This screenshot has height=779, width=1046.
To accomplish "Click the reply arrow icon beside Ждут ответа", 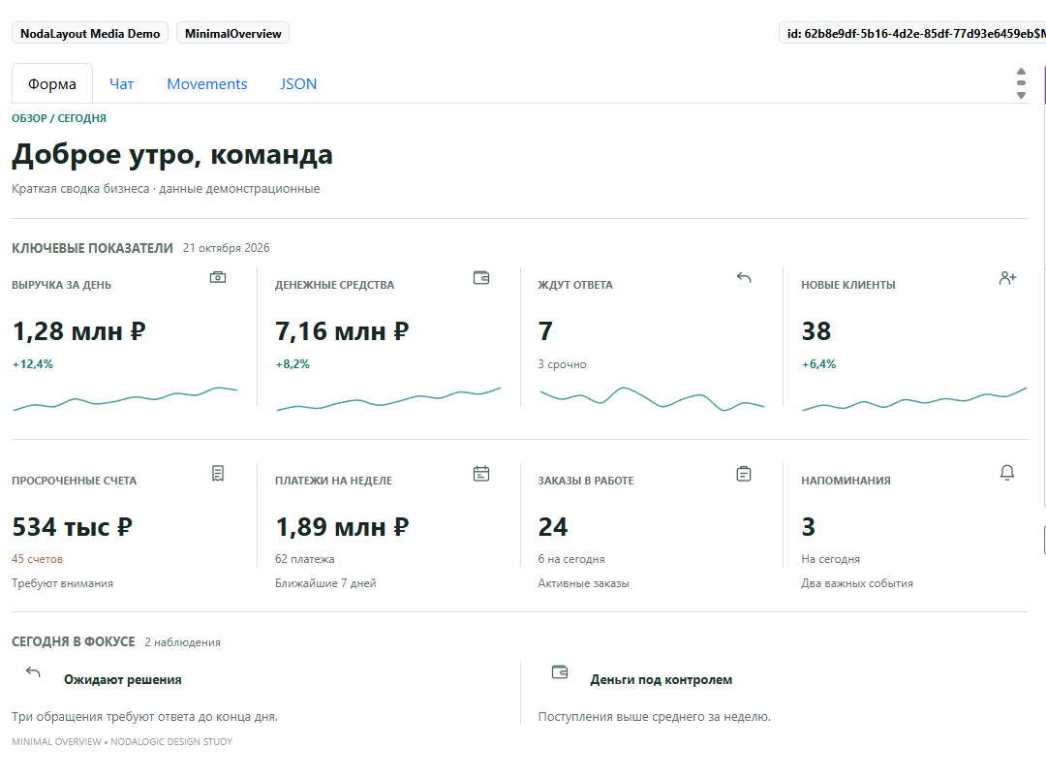I will point(744,277).
